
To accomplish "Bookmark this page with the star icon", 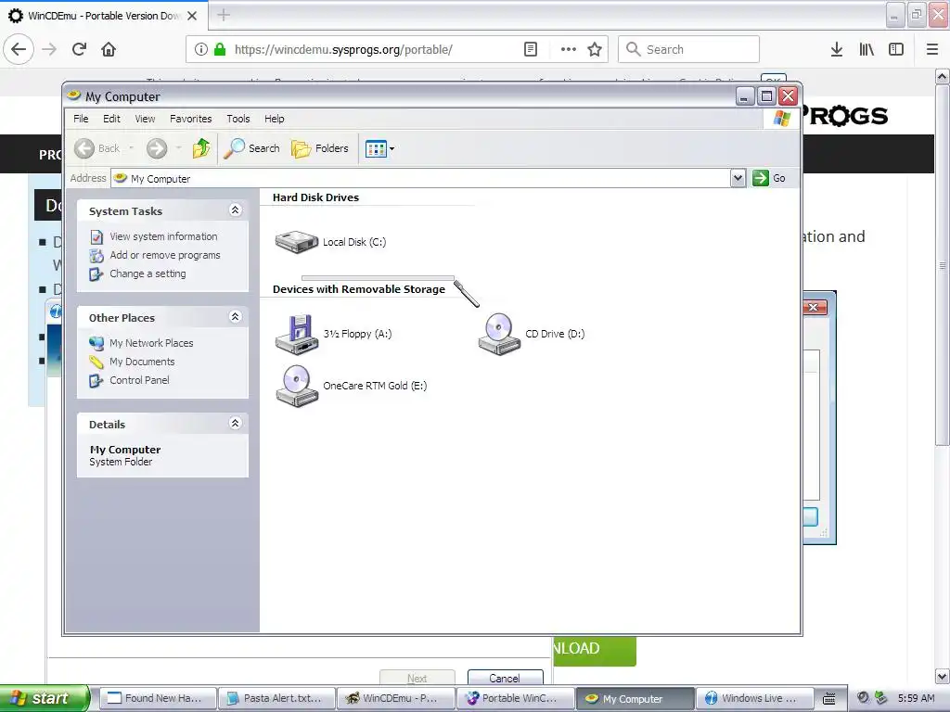I will click(595, 50).
